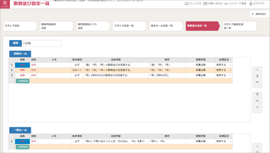Select 一致ルール 順序 cell 「明け」「休」
The image size is (270, 153).
point(167,141)
